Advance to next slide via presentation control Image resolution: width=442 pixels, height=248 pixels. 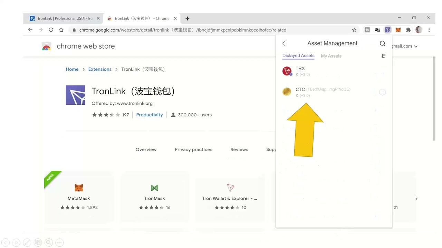pos(16,242)
